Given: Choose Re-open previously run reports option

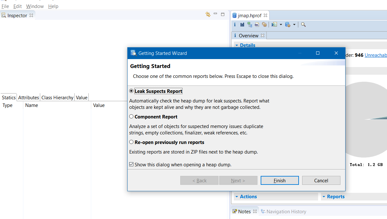Looking at the screenshot, I should (x=131, y=142).
